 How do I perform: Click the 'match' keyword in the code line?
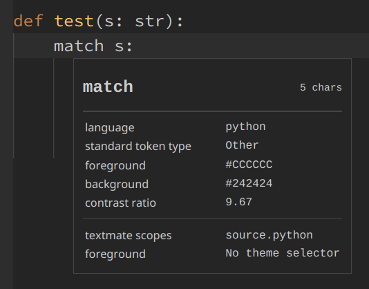[79, 46]
